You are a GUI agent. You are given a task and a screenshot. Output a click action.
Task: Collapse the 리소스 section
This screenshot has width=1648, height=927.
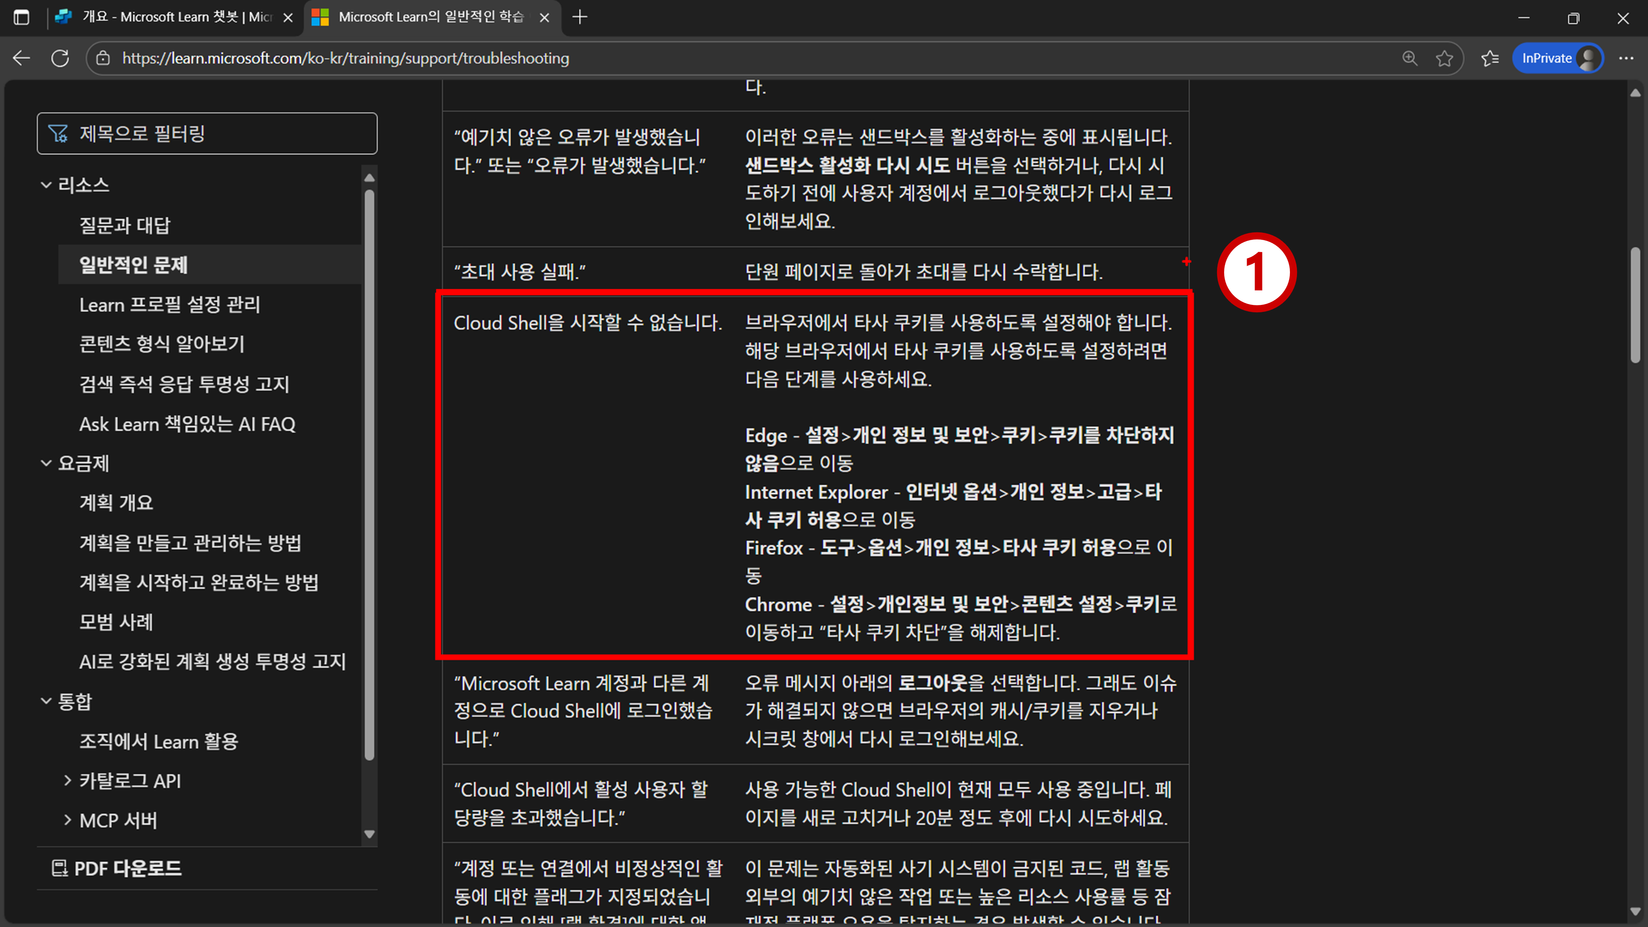(x=46, y=185)
